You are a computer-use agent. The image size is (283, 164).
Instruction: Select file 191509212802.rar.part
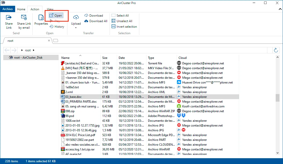point(80,140)
